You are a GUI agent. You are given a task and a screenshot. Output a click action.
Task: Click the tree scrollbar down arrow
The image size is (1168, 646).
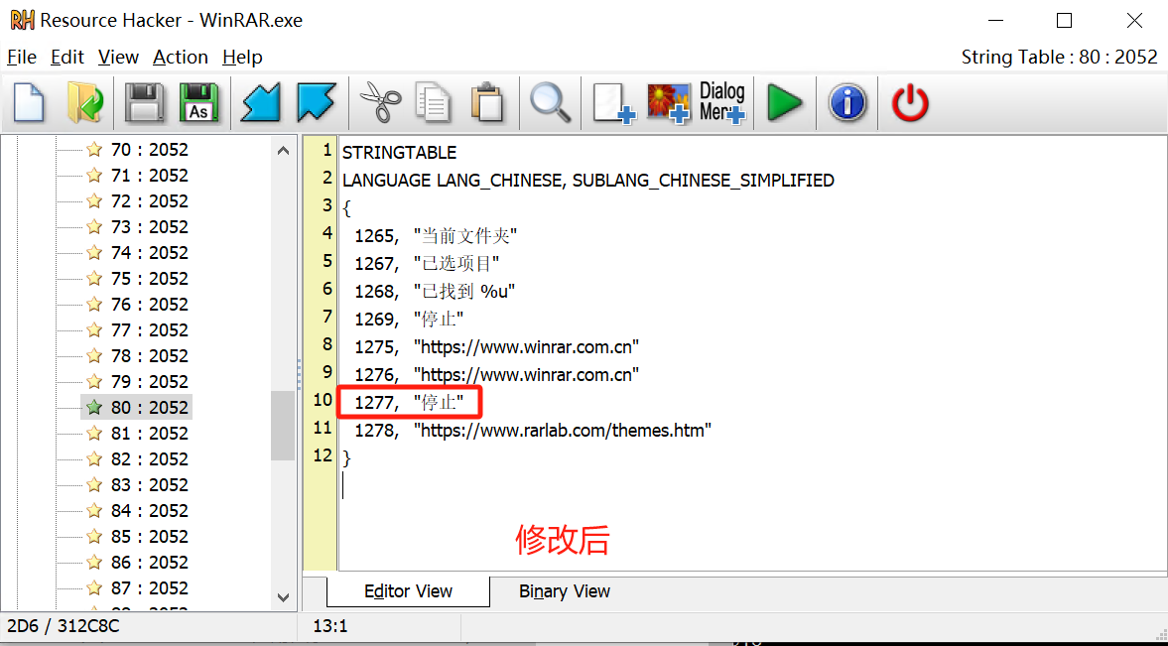[x=283, y=597]
